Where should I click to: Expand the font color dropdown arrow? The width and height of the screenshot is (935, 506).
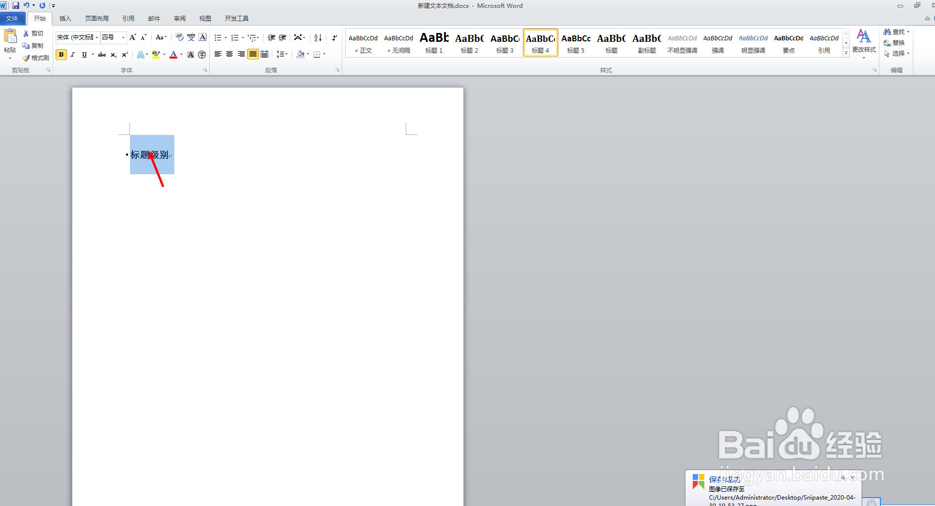click(180, 55)
